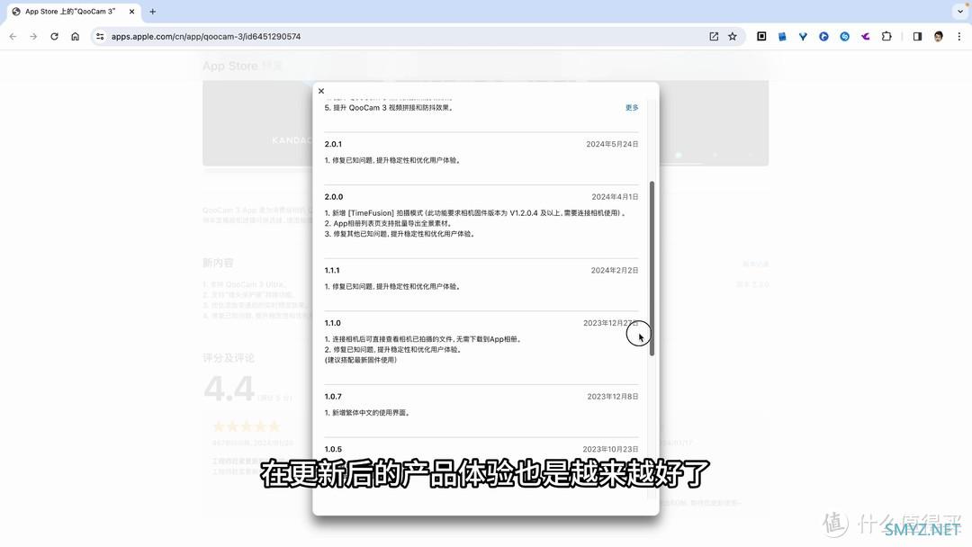Open the blue book-shaped extension icon
972x547 pixels.
pos(782,37)
